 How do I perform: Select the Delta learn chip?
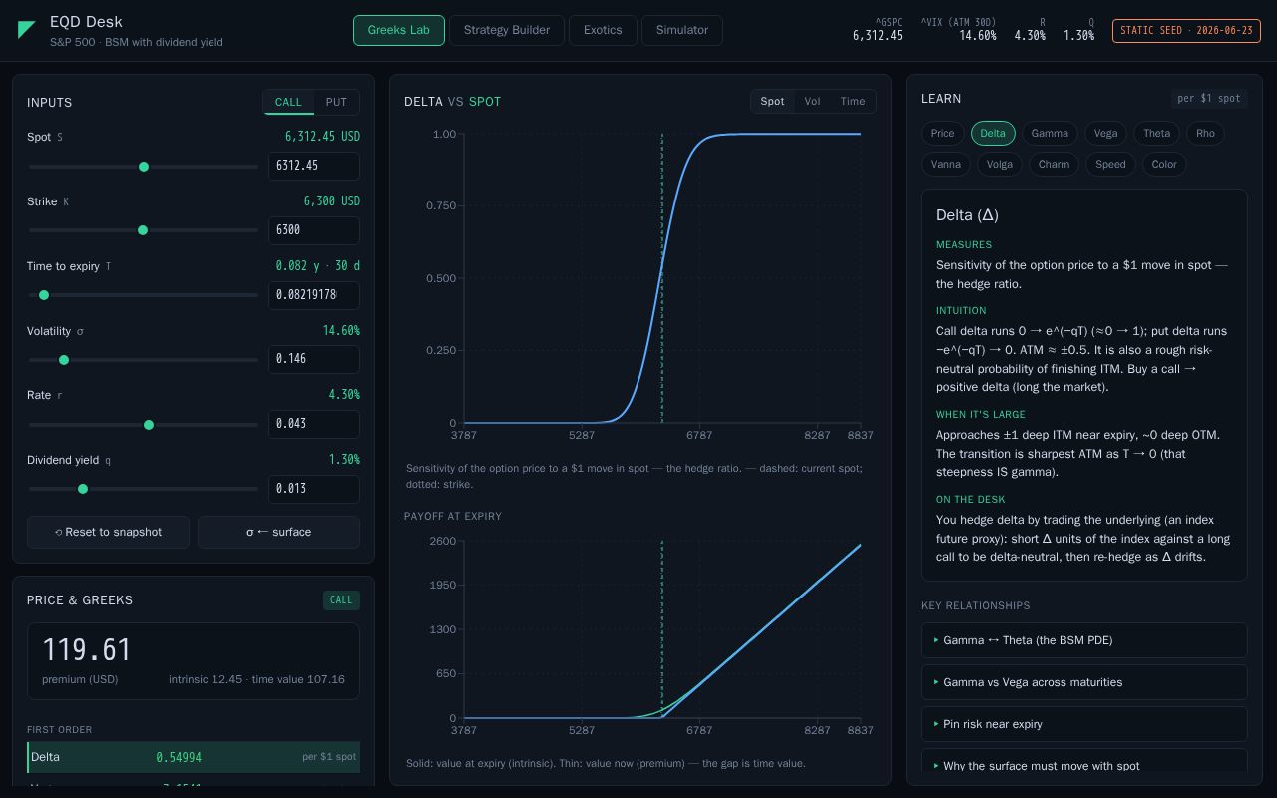pyautogui.click(x=993, y=133)
